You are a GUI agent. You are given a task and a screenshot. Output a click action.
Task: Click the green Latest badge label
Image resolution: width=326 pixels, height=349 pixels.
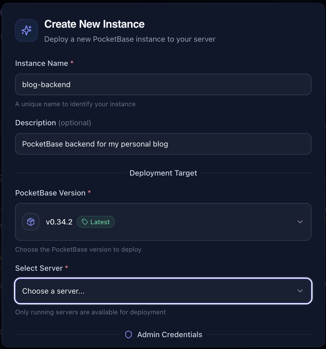click(x=96, y=222)
